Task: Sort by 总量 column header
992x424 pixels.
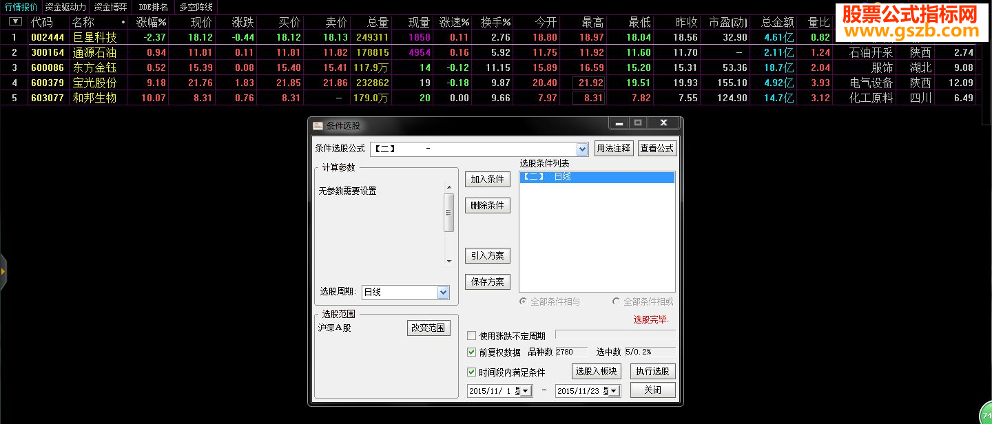Action: (378, 22)
